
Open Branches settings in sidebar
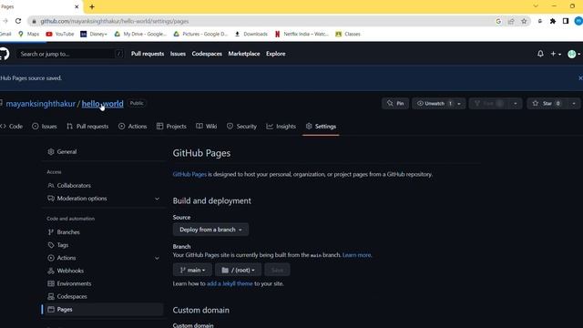[103, 232]
